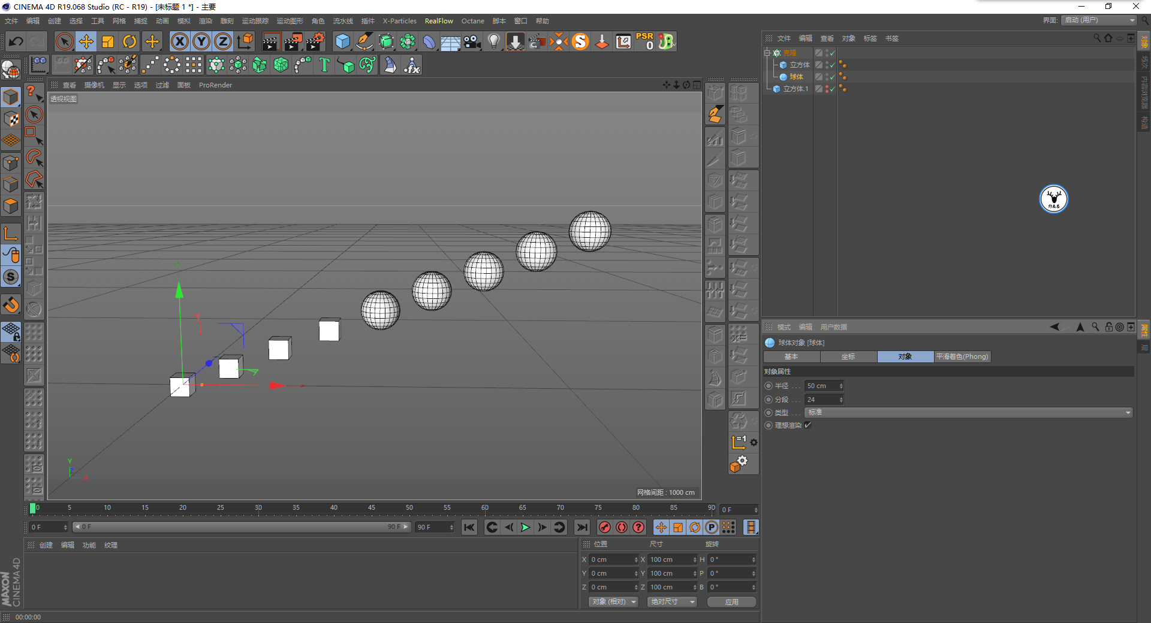Switch to the 基本 attribute tab

[791, 357]
